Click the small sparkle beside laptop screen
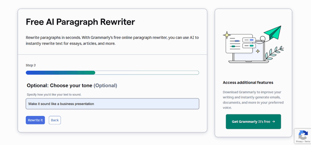Viewport: 311px width, 145px height. [x=258, y=51]
